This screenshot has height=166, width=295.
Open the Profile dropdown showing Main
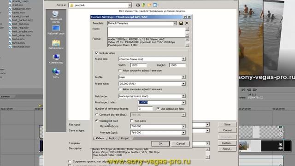[x=183, y=77]
